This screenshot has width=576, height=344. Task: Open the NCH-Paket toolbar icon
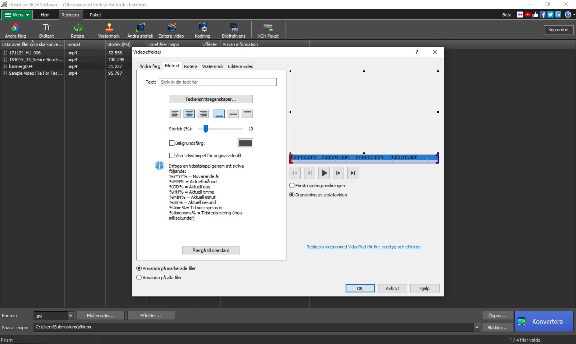268,30
